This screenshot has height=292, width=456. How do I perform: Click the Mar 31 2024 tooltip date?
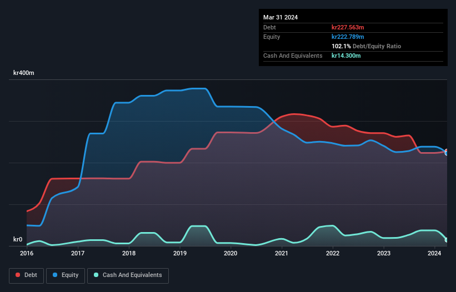[x=280, y=17]
